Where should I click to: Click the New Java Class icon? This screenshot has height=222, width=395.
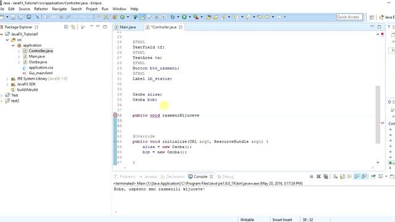point(122,17)
